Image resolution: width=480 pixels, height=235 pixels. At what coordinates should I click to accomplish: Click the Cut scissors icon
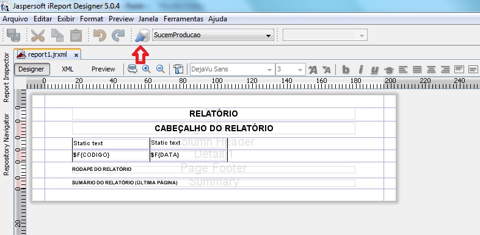tap(38, 35)
